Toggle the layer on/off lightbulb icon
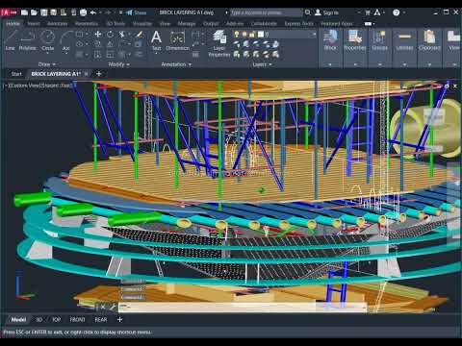This screenshot has width=462, height=346. point(237,34)
